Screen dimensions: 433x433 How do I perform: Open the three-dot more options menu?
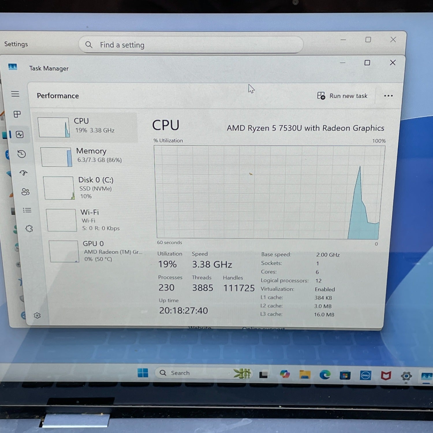388,96
